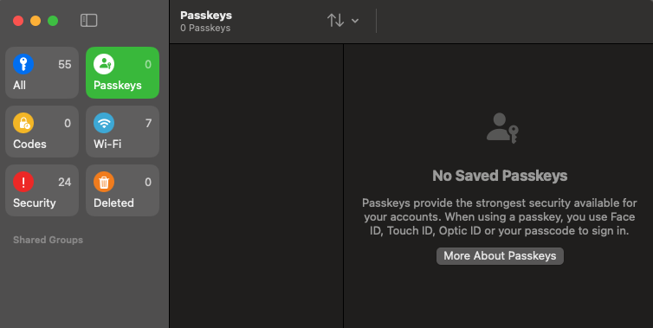Open the Wi-Fi category with 7 items
Image resolution: width=653 pixels, height=328 pixels.
[x=122, y=132]
